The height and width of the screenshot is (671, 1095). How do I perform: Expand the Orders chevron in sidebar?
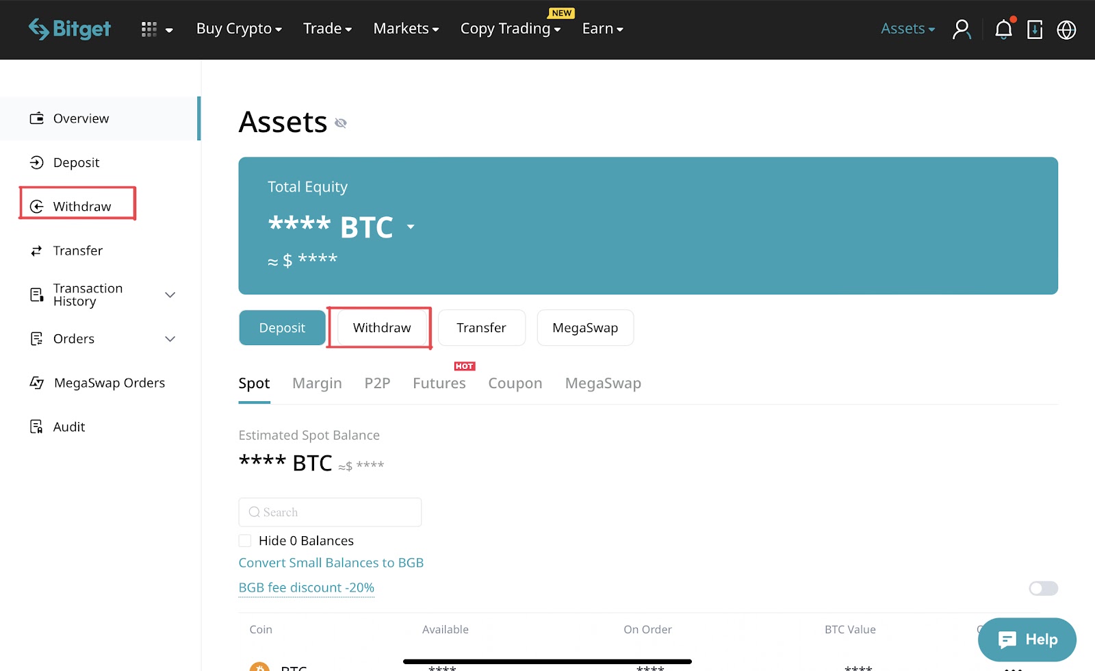point(170,339)
